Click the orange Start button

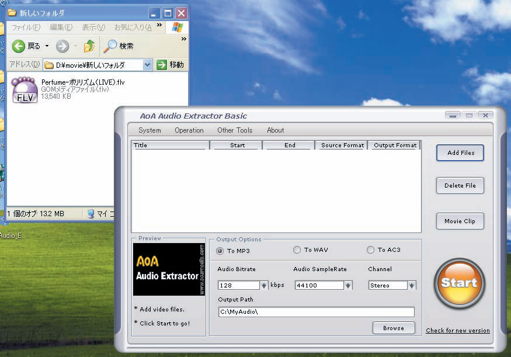pyautogui.click(x=459, y=283)
